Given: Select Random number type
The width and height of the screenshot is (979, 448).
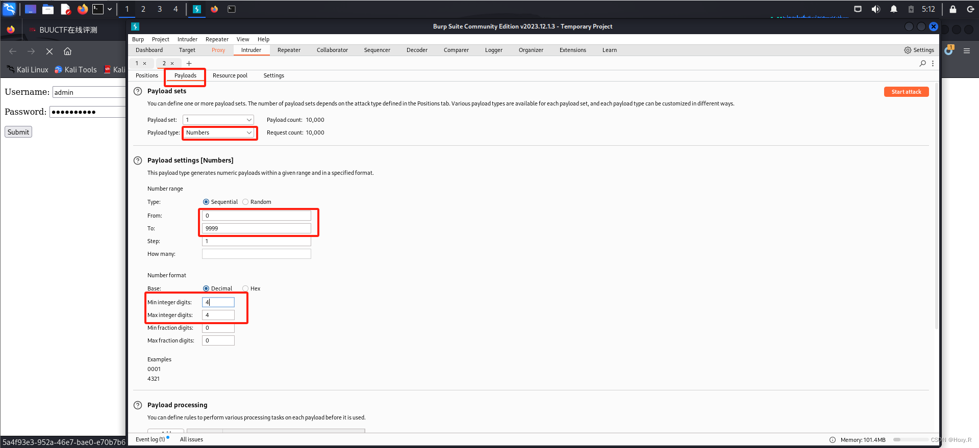Looking at the screenshot, I should [x=245, y=202].
